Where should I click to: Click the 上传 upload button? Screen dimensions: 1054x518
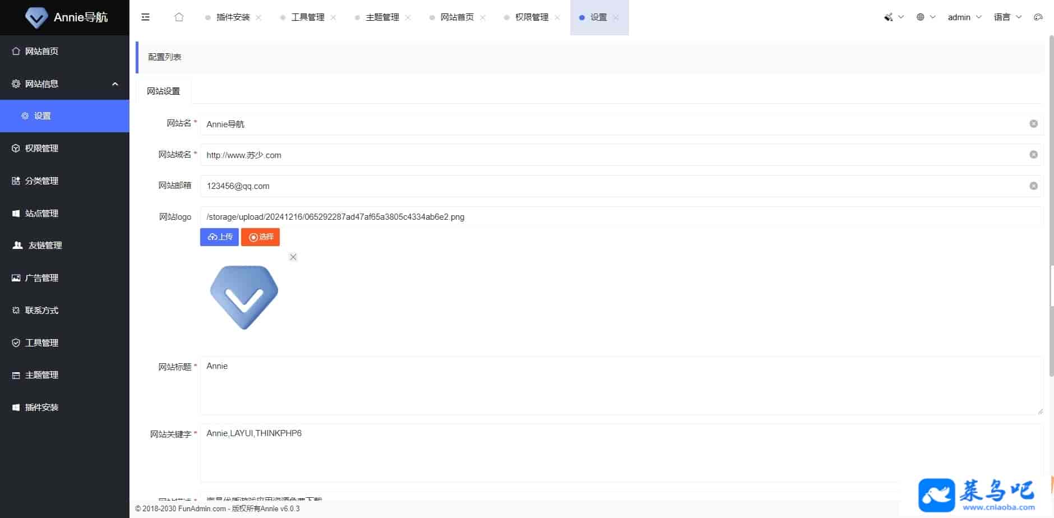coord(219,237)
